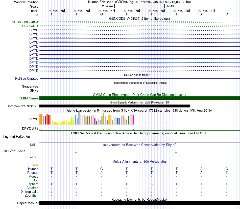The image size is (240, 209).
Task: Click the hg19 label beside the scale bar
Action: coord(171,6)
